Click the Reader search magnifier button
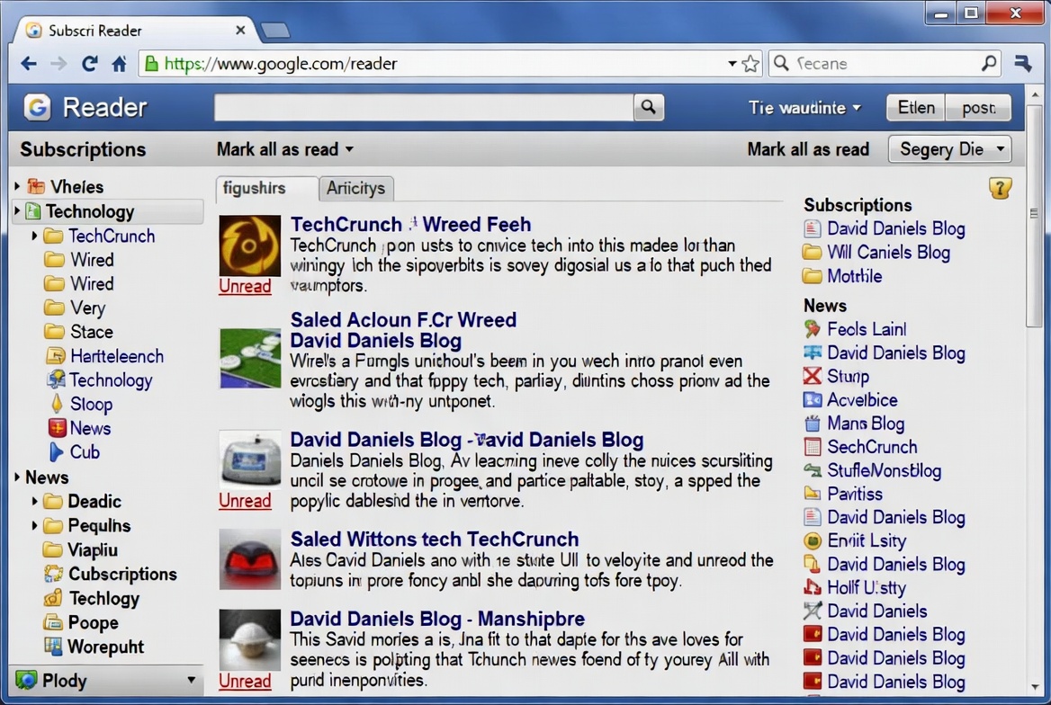1051x705 pixels. click(x=648, y=107)
